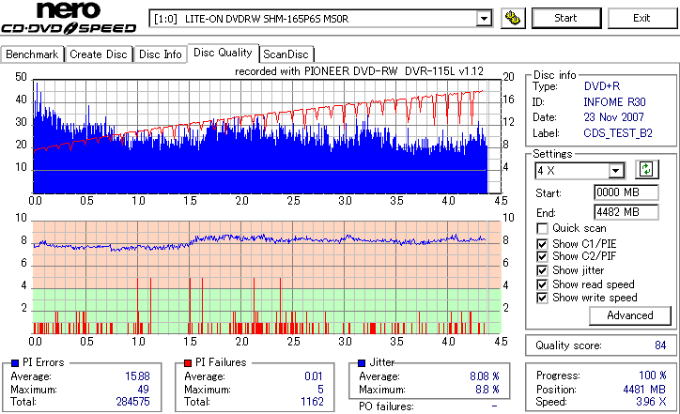This screenshot has width=680, height=414.
Task: Click the red PI Failures legend square
Action: [188, 363]
